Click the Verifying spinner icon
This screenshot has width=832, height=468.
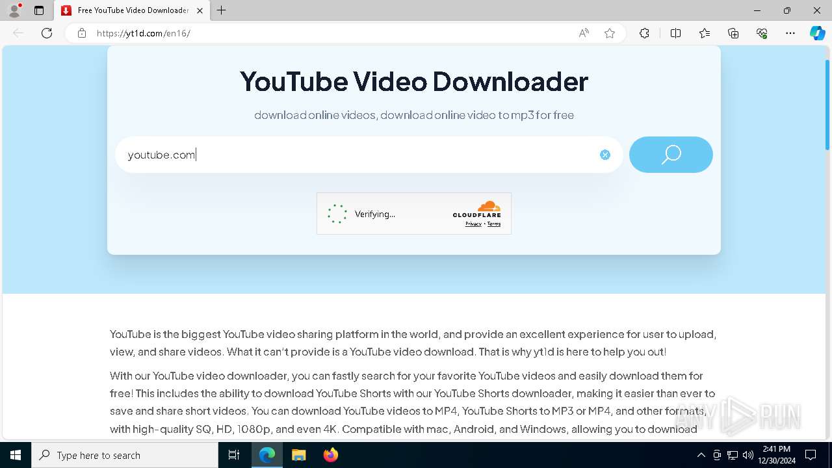pyautogui.click(x=337, y=214)
